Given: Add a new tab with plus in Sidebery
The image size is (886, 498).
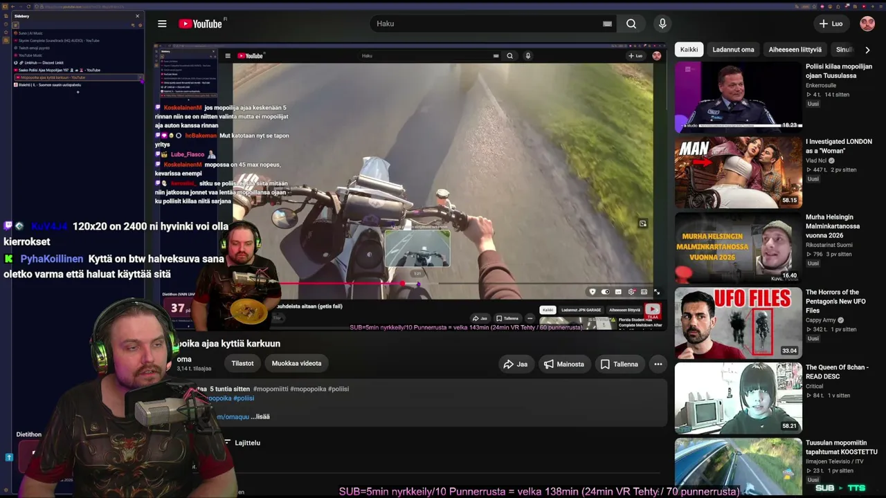Looking at the screenshot, I should (78, 92).
